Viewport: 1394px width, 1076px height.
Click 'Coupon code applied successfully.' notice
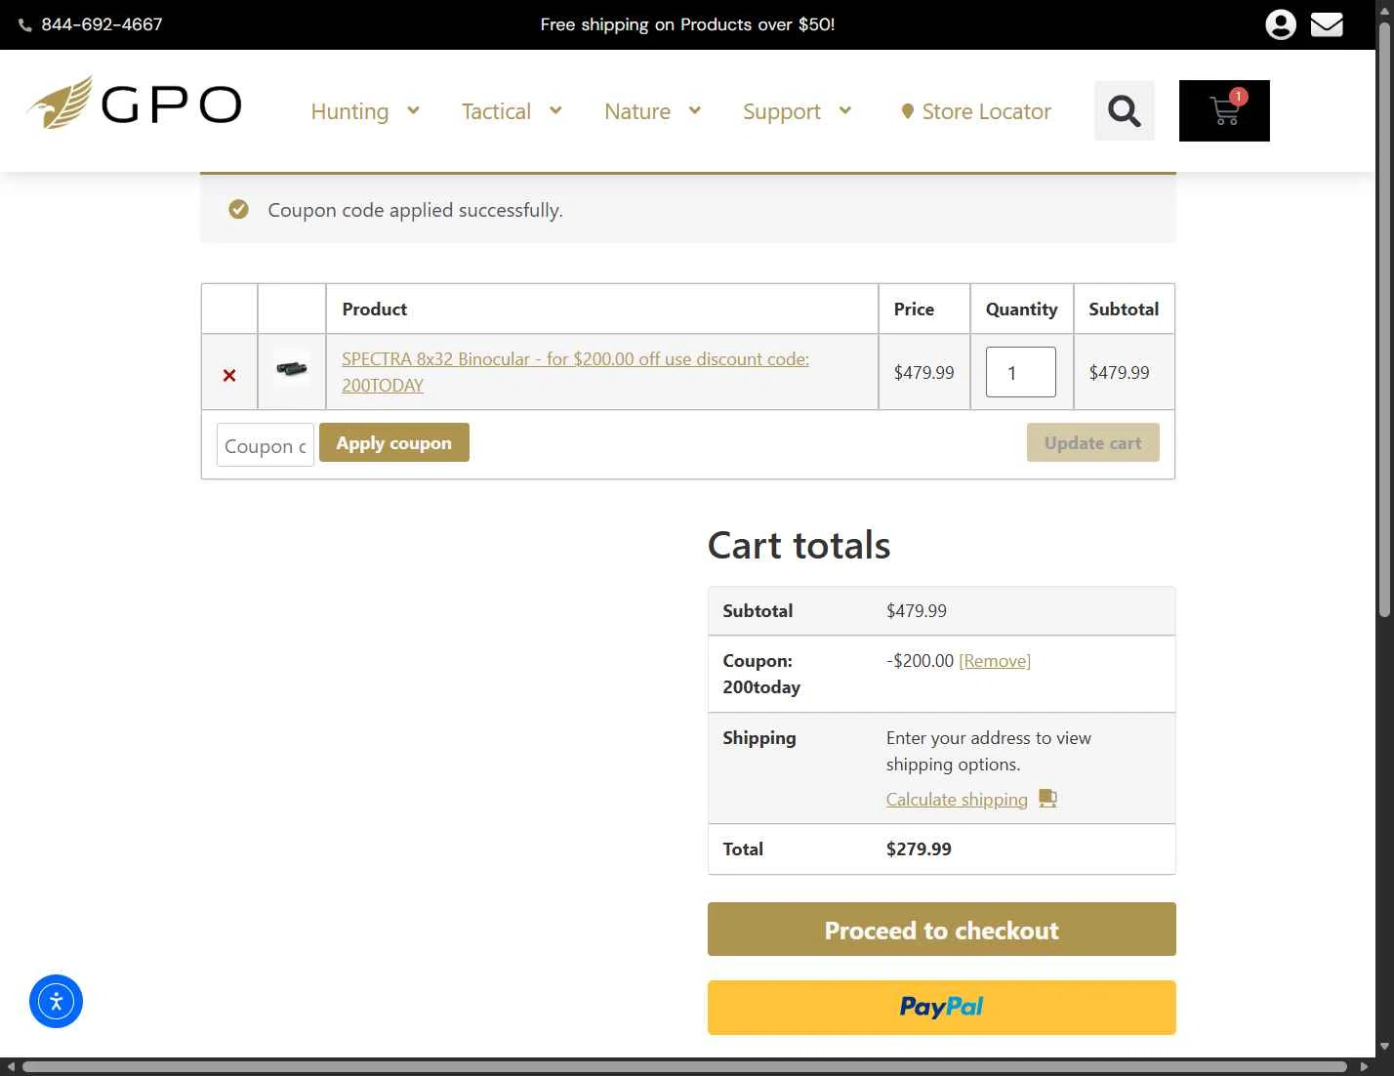(x=415, y=210)
